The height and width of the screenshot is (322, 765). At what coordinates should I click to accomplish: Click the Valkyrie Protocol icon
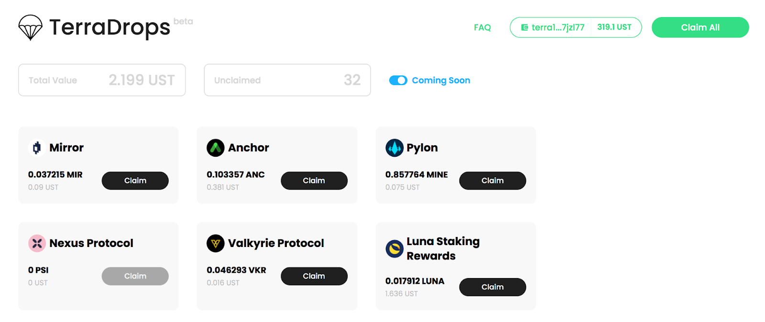216,243
